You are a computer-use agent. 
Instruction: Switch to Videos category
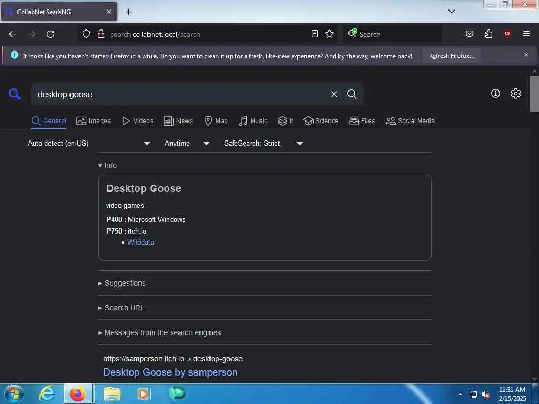pos(138,121)
